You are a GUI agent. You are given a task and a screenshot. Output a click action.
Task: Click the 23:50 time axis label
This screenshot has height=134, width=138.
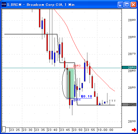77,130
